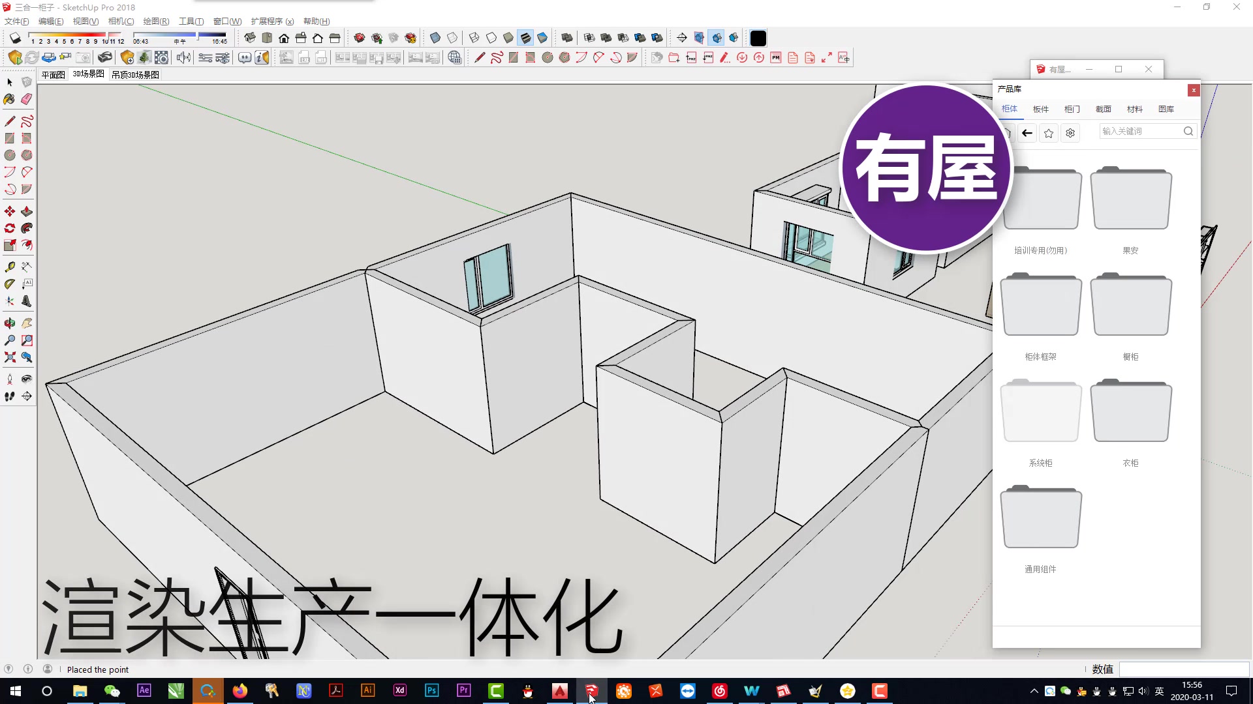Open the gear settings in 产品库

click(x=1070, y=133)
